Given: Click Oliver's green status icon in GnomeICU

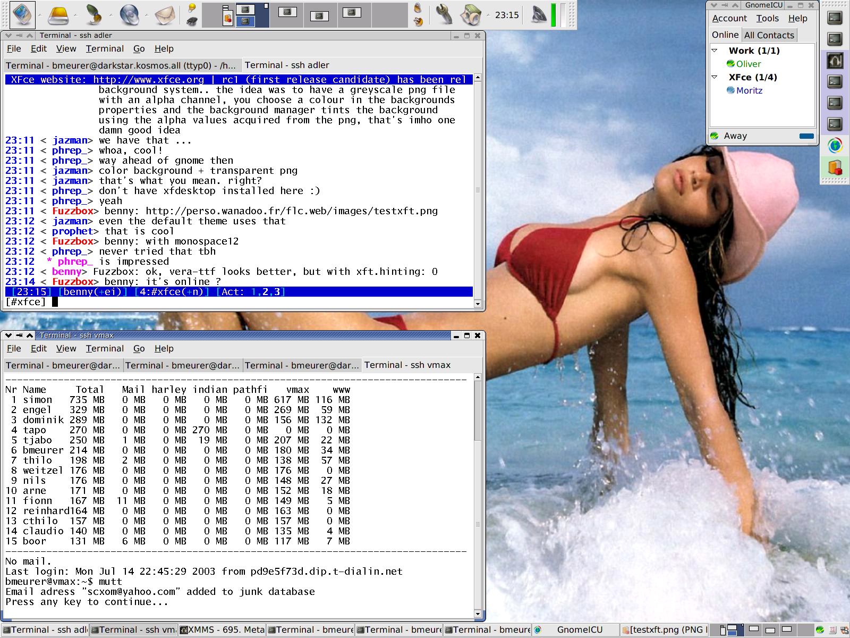Looking at the screenshot, I should 730,64.
